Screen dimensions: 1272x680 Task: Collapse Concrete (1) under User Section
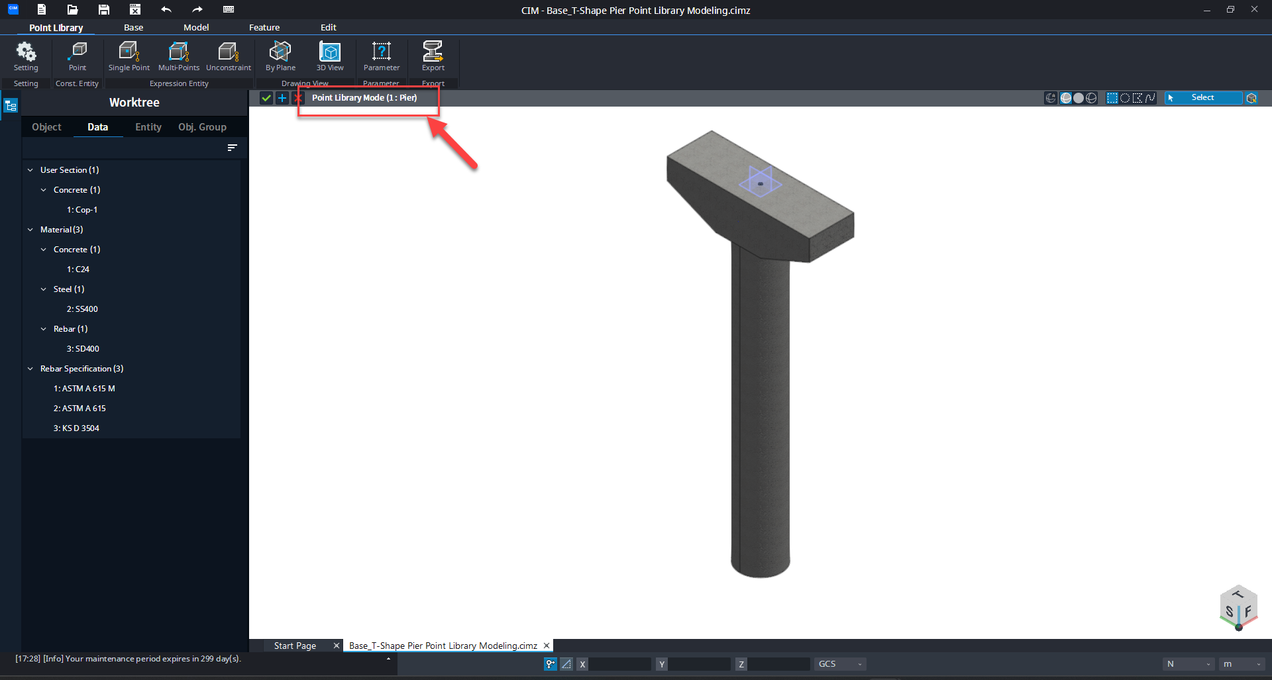[44, 190]
